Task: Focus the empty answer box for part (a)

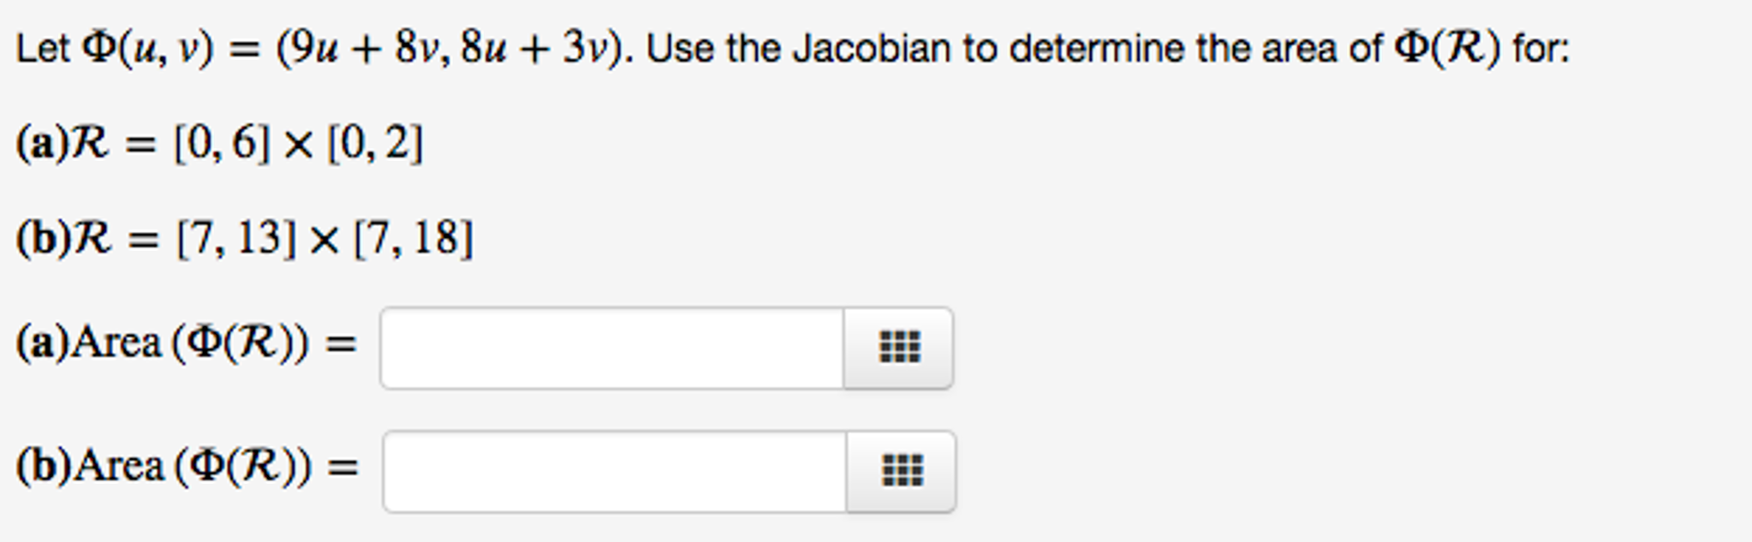Action: point(612,347)
